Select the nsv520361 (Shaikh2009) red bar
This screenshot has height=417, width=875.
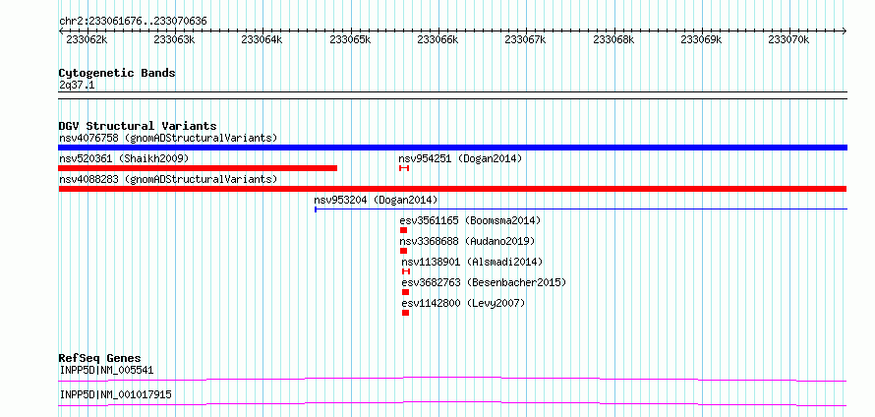point(198,168)
